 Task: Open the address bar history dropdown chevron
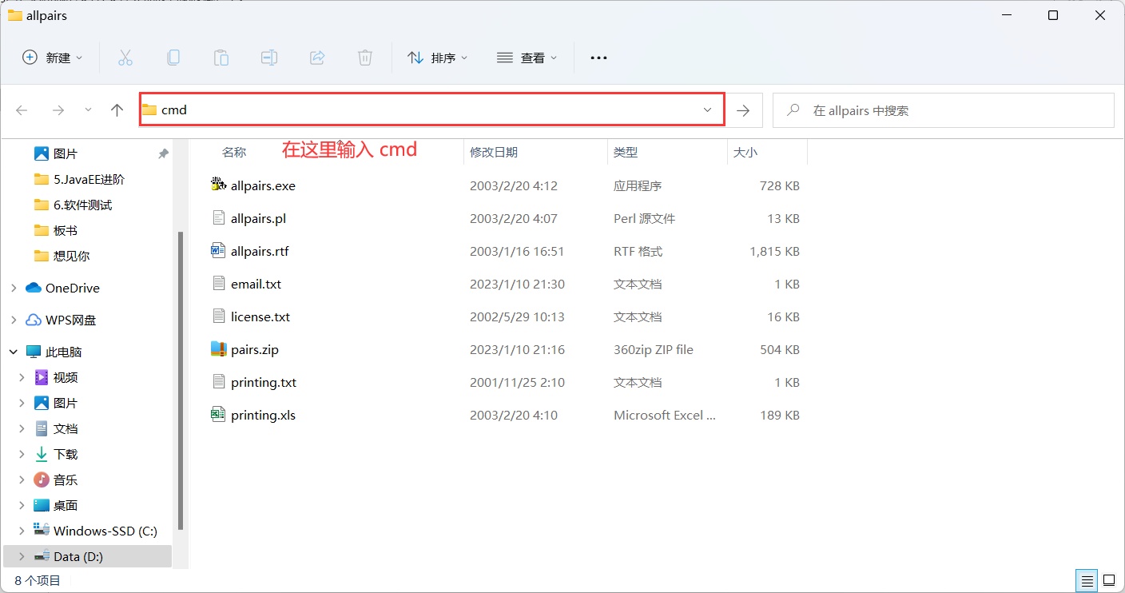point(707,110)
